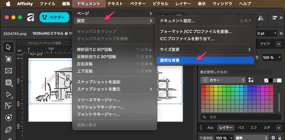Select the Node tool

click(9, 94)
